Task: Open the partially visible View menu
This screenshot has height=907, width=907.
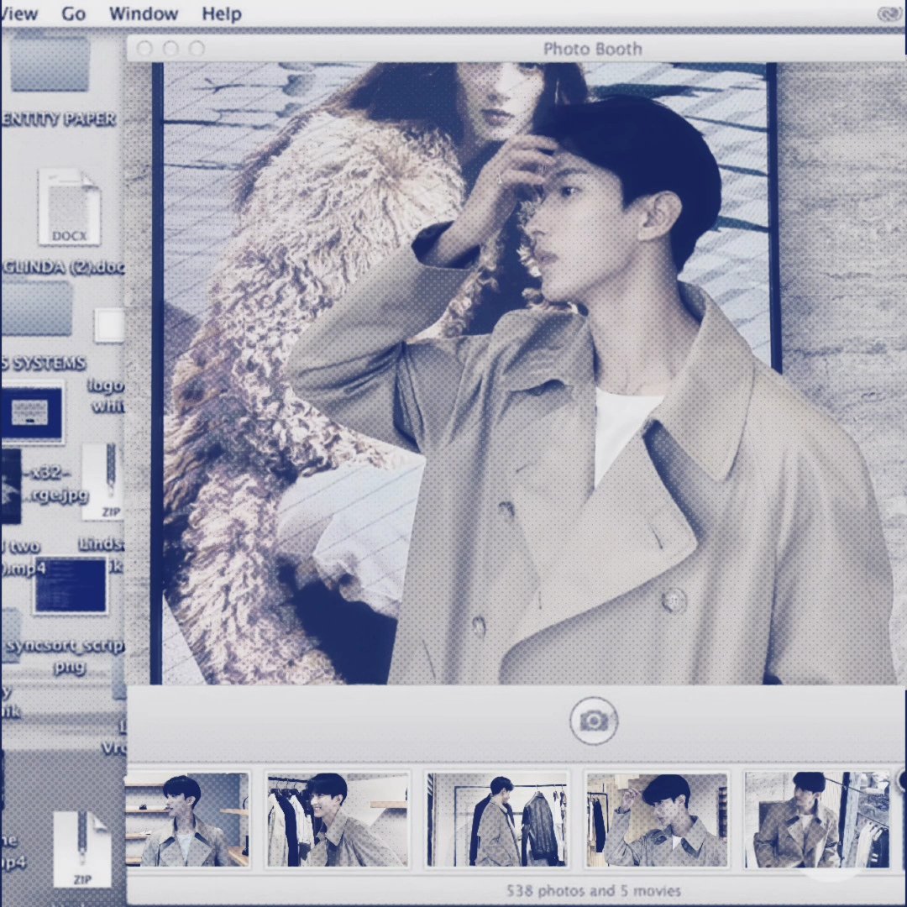Action: 19,14
